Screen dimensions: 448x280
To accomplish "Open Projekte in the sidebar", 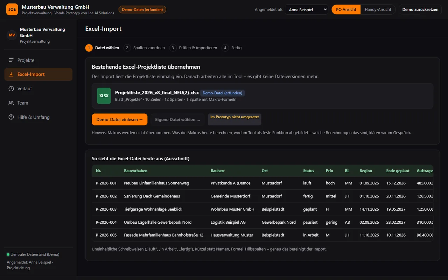I will [x=38, y=60].
